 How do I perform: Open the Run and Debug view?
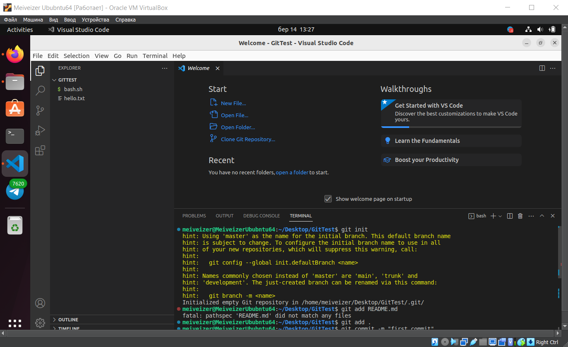click(x=40, y=130)
